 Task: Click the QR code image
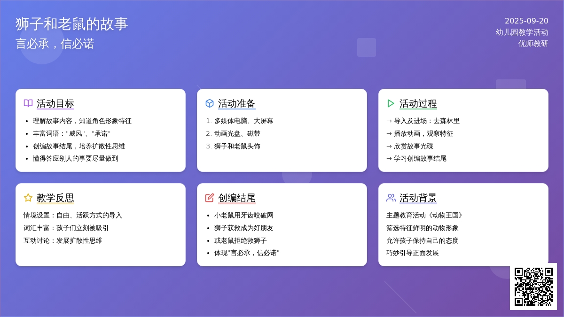(533, 286)
